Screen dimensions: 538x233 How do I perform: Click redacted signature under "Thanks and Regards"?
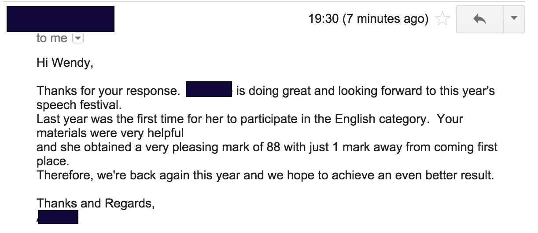[58, 217]
